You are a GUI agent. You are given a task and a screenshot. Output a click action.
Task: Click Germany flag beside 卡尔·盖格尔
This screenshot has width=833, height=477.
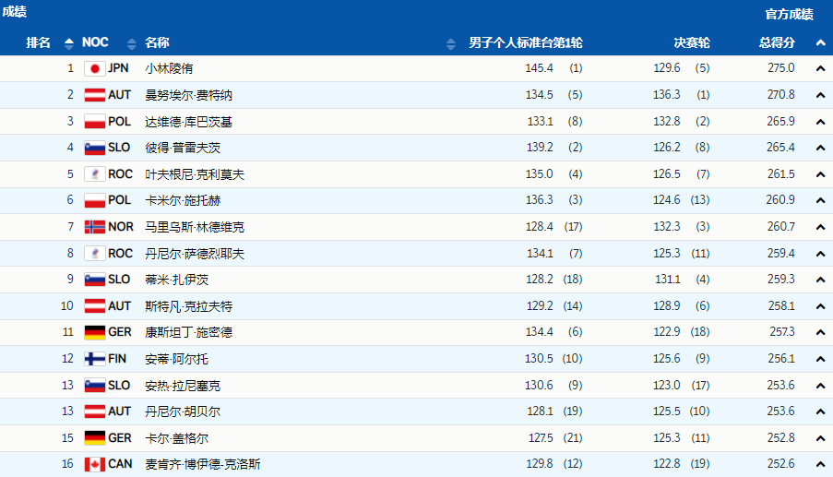pyautogui.click(x=95, y=438)
